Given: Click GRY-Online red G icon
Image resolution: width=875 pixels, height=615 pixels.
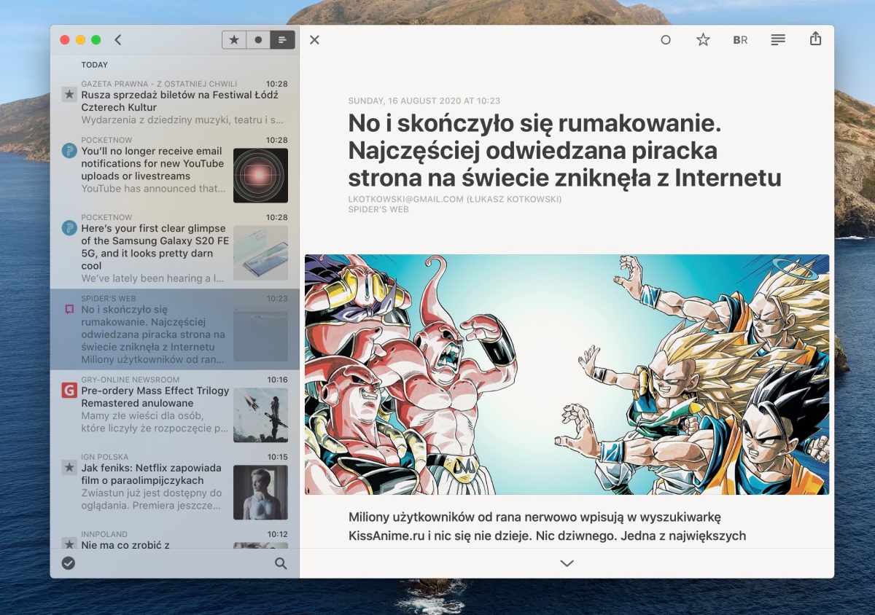Looking at the screenshot, I should pyautogui.click(x=69, y=391).
